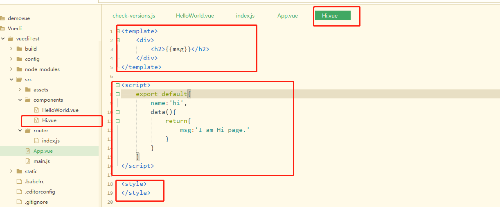Click the index.js file icon in tree
Screen dimensions: 500x207
coord(36,140)
